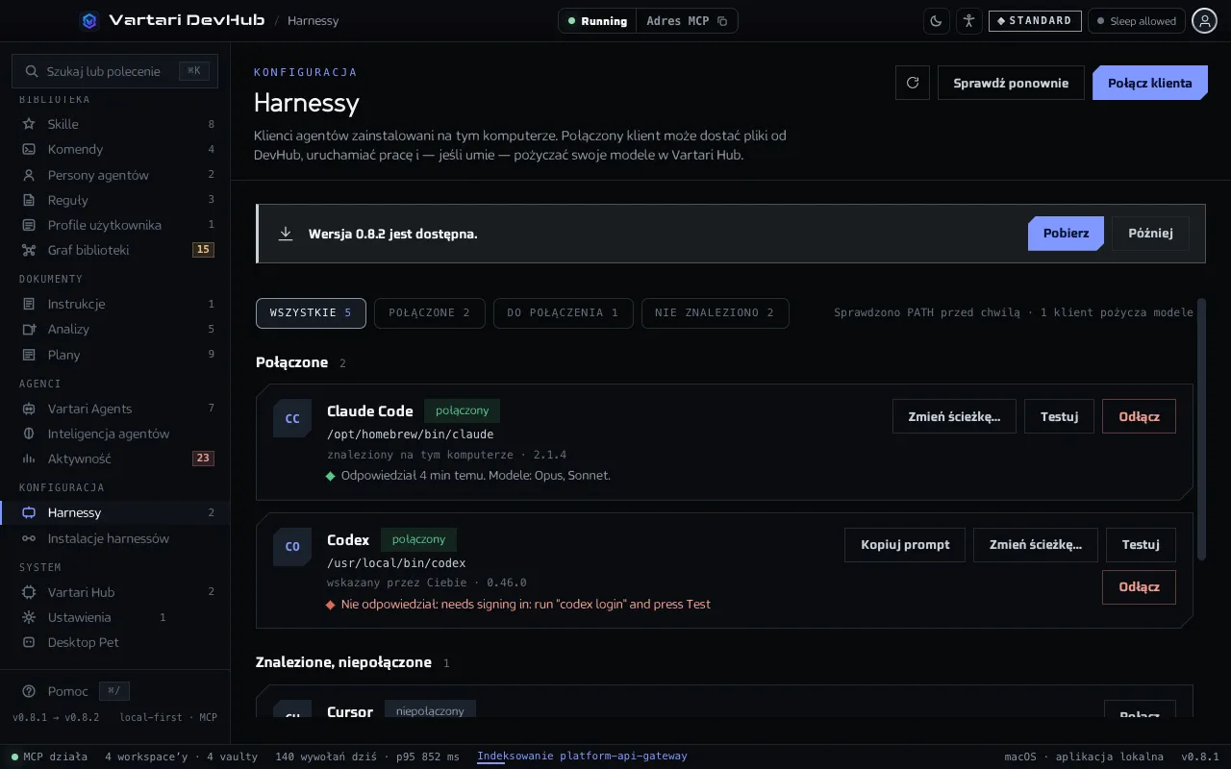Click the Running status indicator
This screenshot has width=1231, height=769.
coord(597,20)
